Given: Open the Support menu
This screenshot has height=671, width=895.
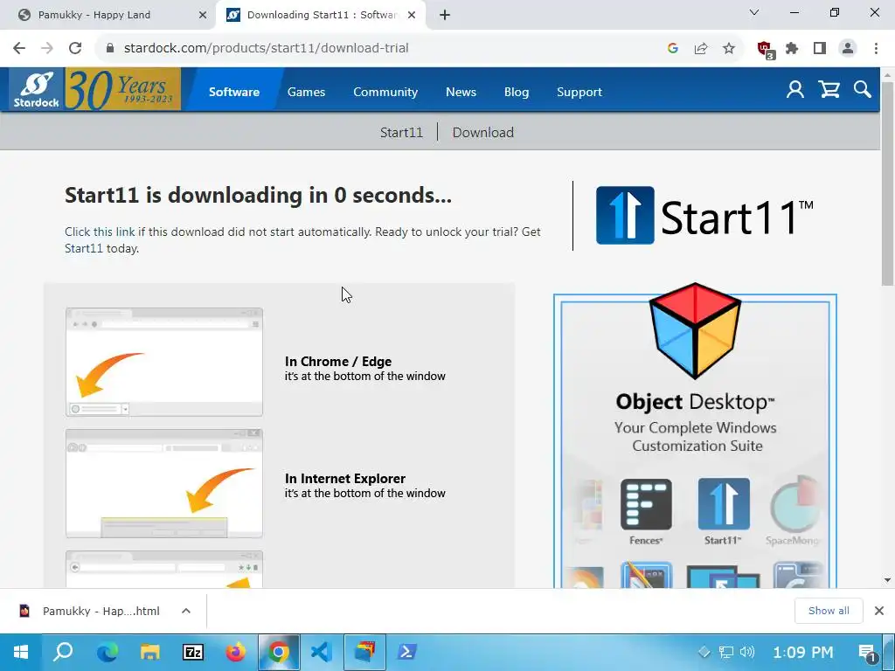Looking at the screenshot, I should tap(579, 92).
